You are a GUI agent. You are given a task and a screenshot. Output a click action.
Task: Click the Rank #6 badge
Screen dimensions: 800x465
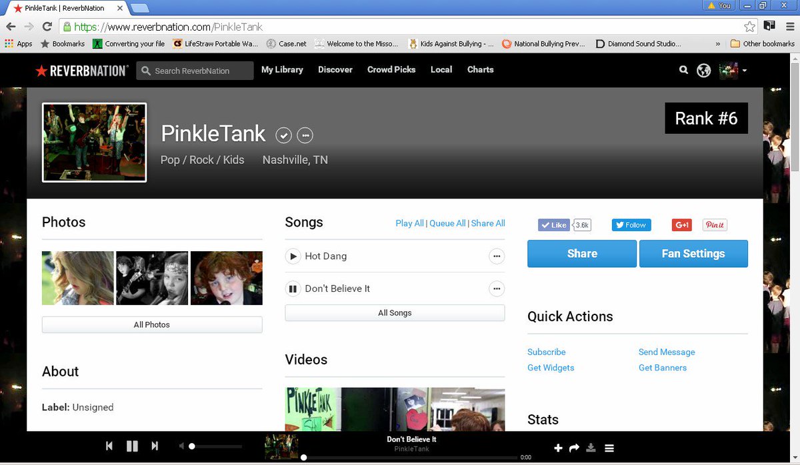coord(706,119)
